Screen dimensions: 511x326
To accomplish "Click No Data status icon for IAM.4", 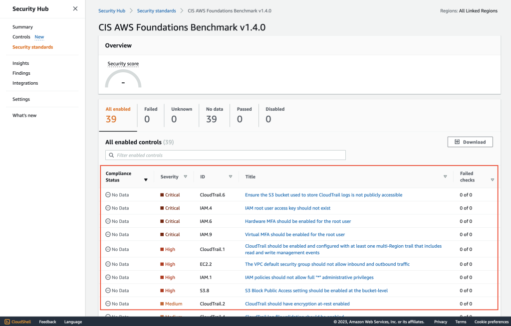I will point(108,208).
